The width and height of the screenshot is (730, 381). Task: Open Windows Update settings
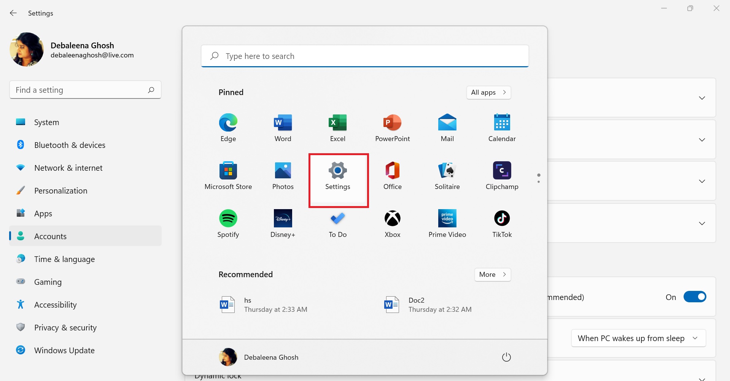pyautogui.click(x=86, y=350)
